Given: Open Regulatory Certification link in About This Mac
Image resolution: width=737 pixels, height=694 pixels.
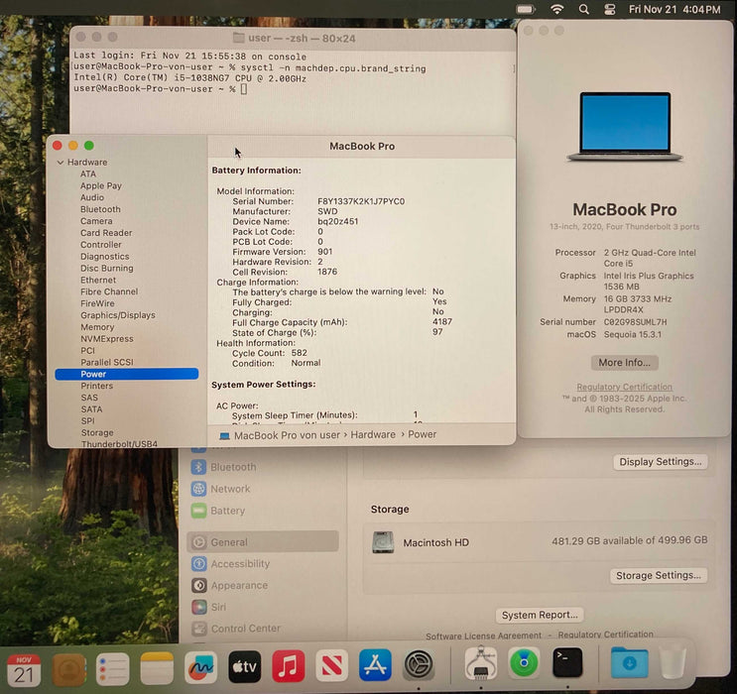Looking at the screenshot, I should (x=624, y=387).
